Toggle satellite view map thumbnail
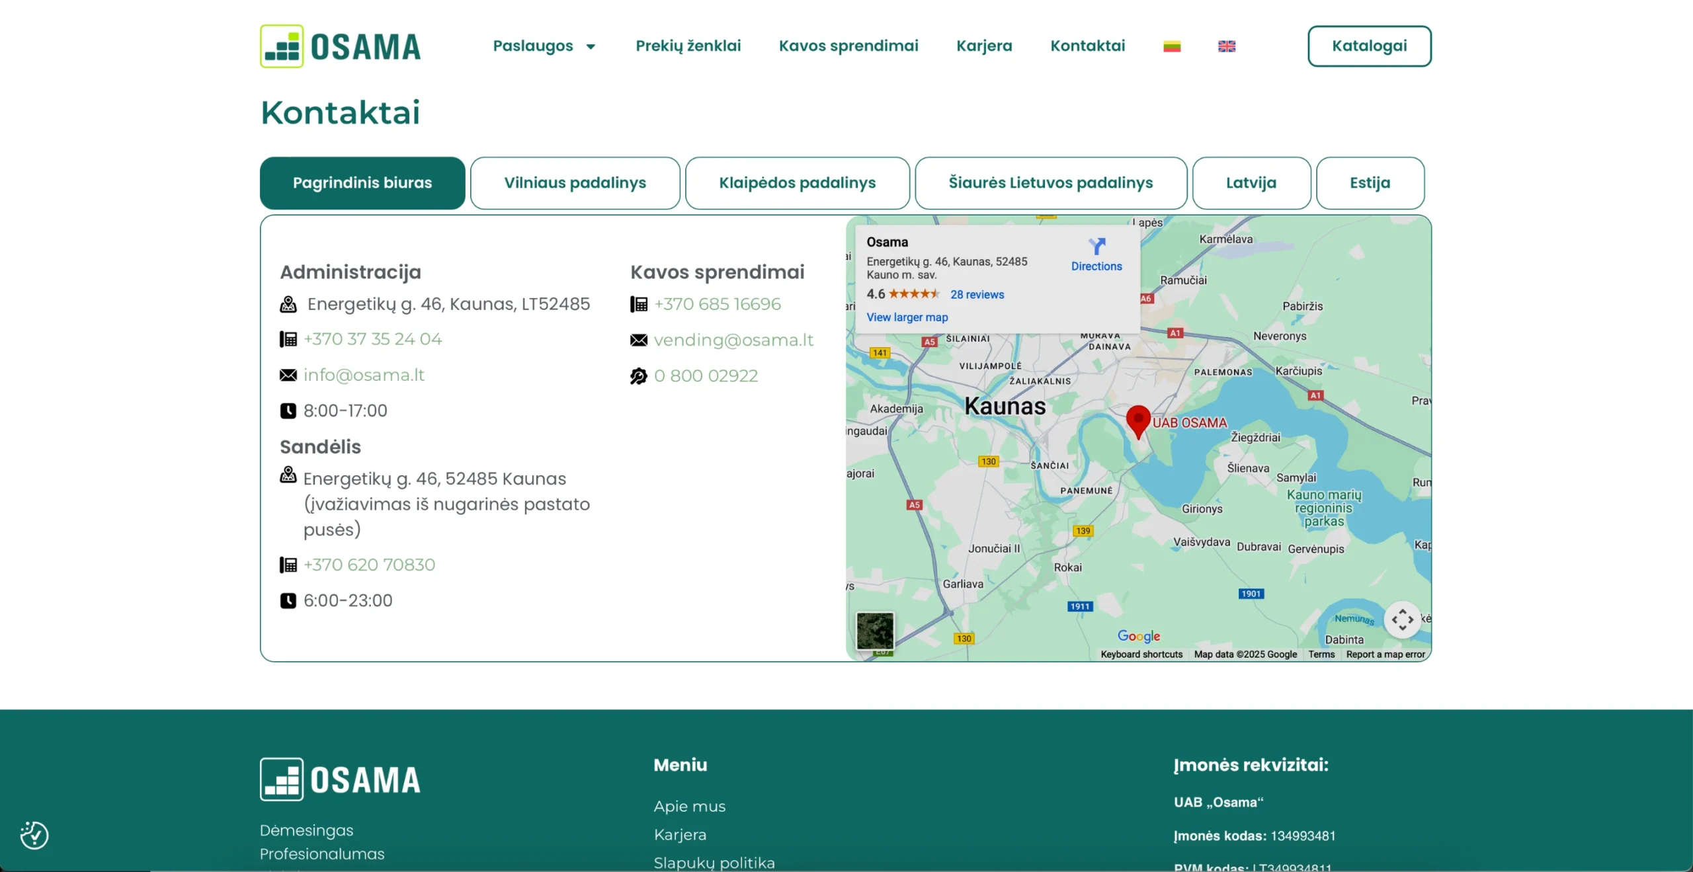This screenshot has height=872, width=1693. click(875, 631)
